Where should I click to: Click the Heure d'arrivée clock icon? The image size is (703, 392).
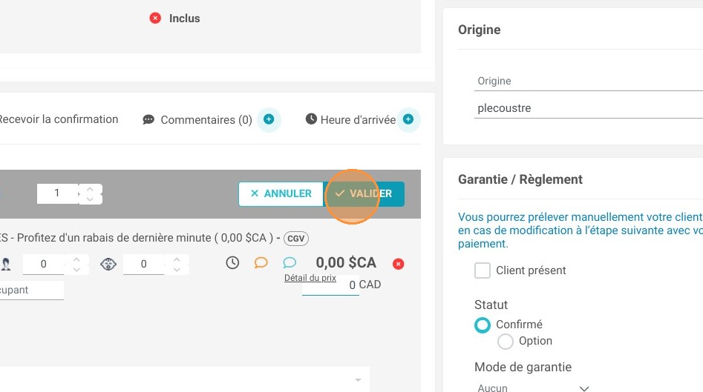coord(311,119)
